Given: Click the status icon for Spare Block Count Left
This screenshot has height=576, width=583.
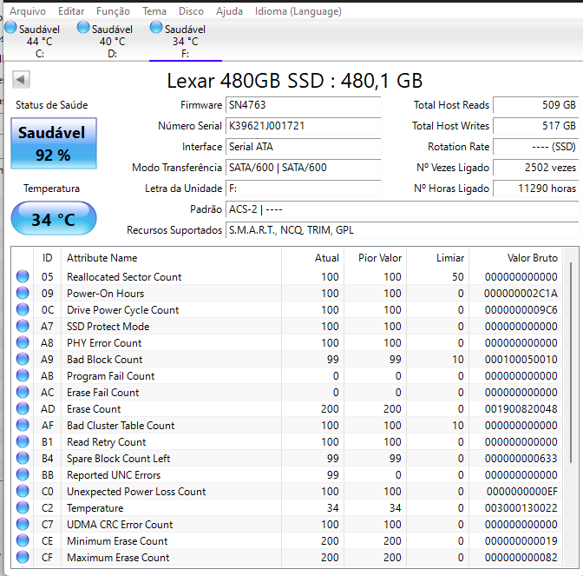Looking at the screenshot, I should pos(23,458).
